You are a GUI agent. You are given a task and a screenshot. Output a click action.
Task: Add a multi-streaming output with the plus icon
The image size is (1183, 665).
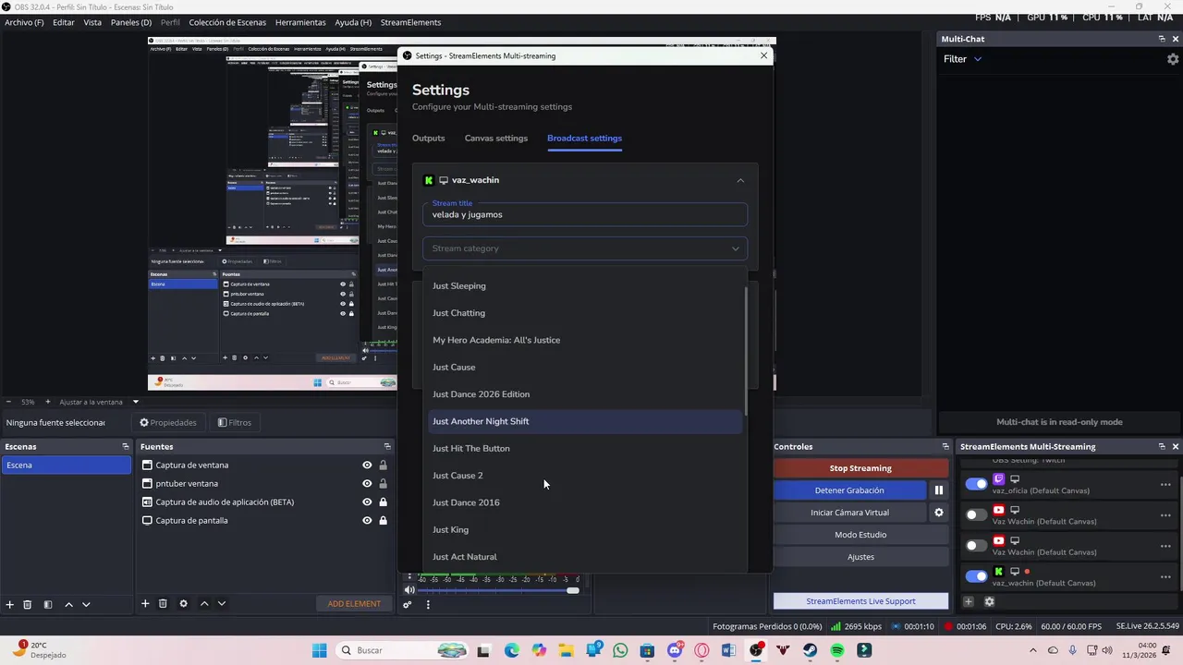coord(969,601)
